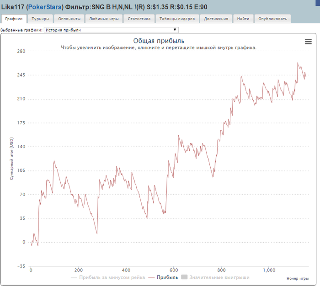Switch to the Графики tab
The height and width of the screenshot is (287, 320).
pyautogui.click(x=14, y=19)
